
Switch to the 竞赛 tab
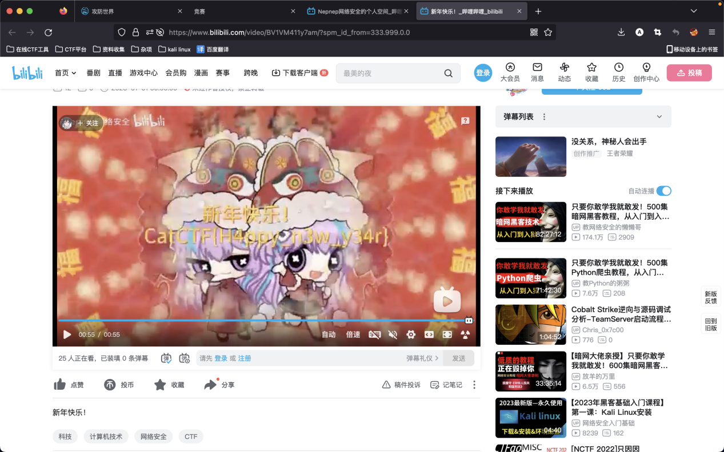(245, 11)
